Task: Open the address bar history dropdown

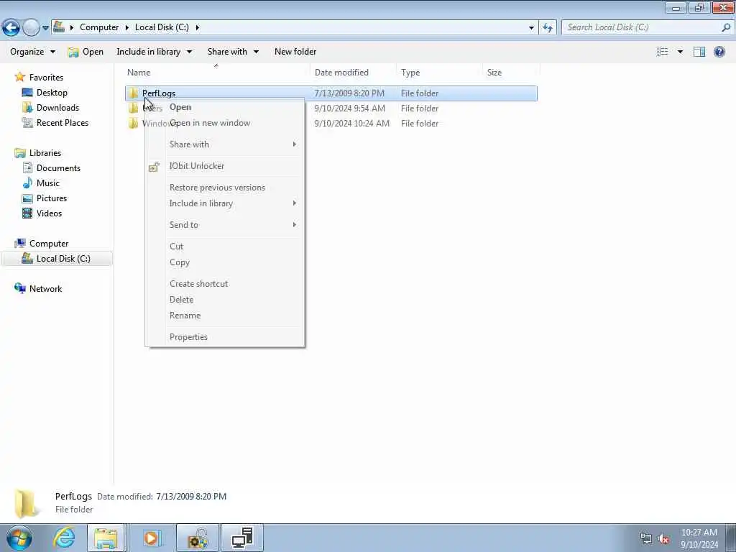Action: (x=531, y=28)
